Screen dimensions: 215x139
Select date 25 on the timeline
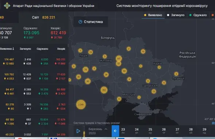tap(150, 131)
